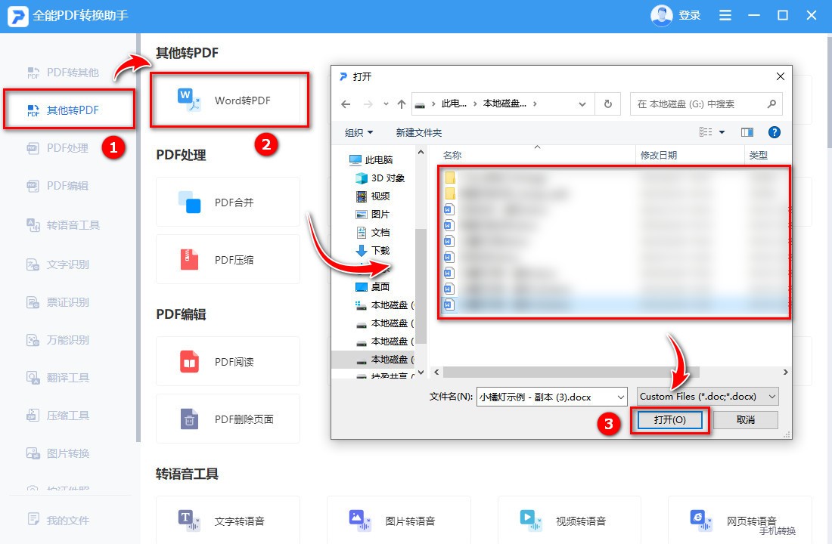This screenshot has width=832, height=544.
Task: Open the 视频转语音 converter
Action: 569,521
